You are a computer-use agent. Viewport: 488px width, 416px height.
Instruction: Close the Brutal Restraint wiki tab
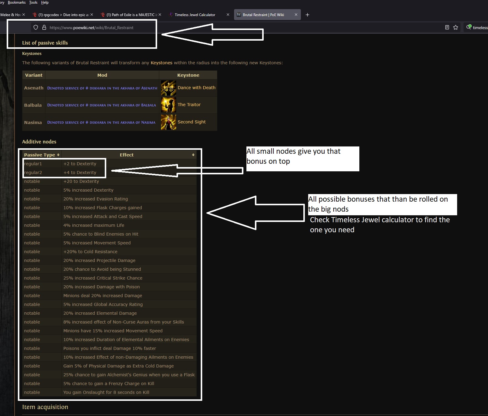coord(296,15)
